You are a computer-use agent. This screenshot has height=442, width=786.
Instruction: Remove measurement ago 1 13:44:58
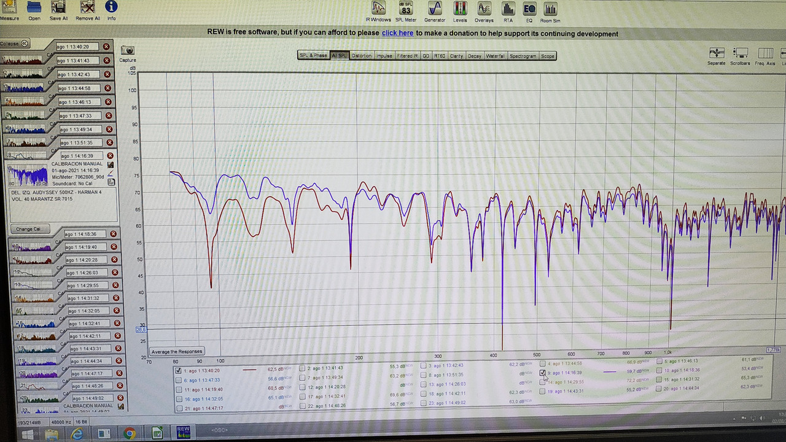[x=107, y=88]
